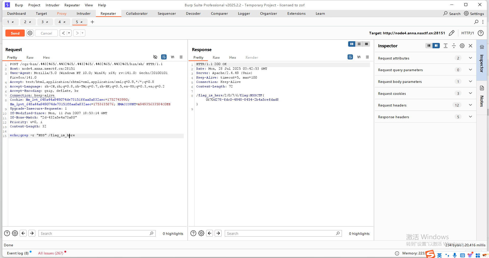Focus the response Search field
This screenshot has width=489, height=258.
point(283,233)
